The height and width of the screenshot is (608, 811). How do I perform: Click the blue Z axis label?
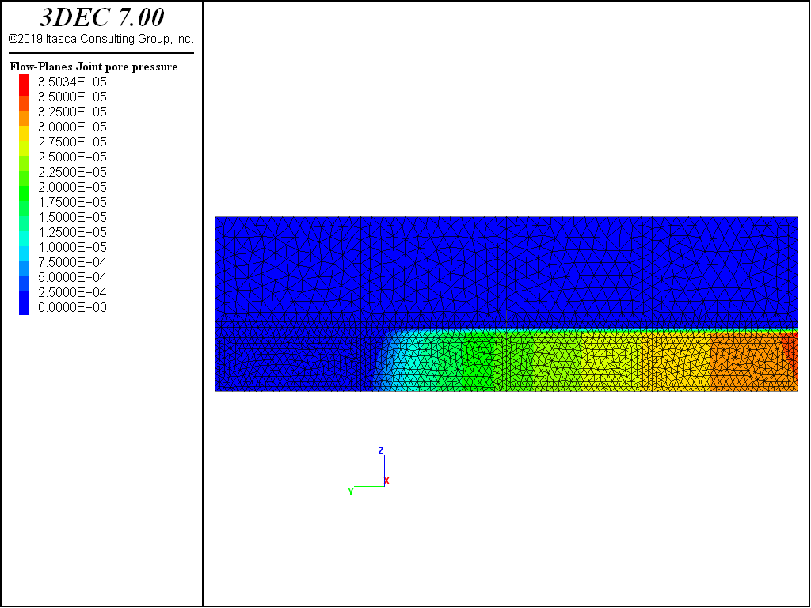click(381, 450)
